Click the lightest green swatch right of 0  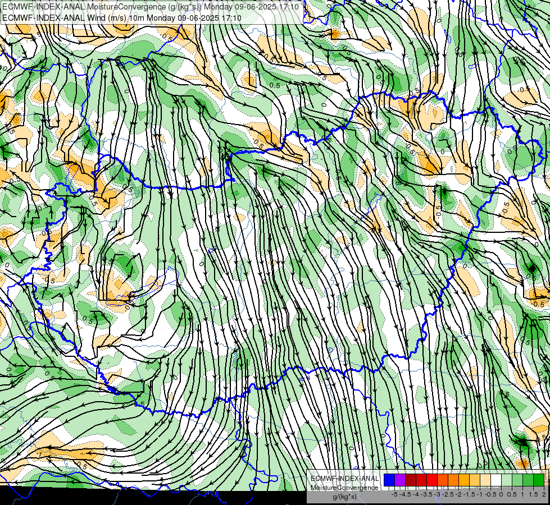(x=507, y=480)
